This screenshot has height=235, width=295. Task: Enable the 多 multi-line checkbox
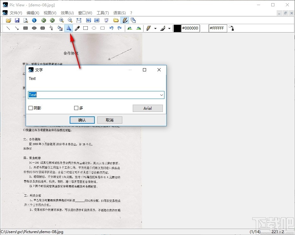pyautogui.click(x=76, y=108)
